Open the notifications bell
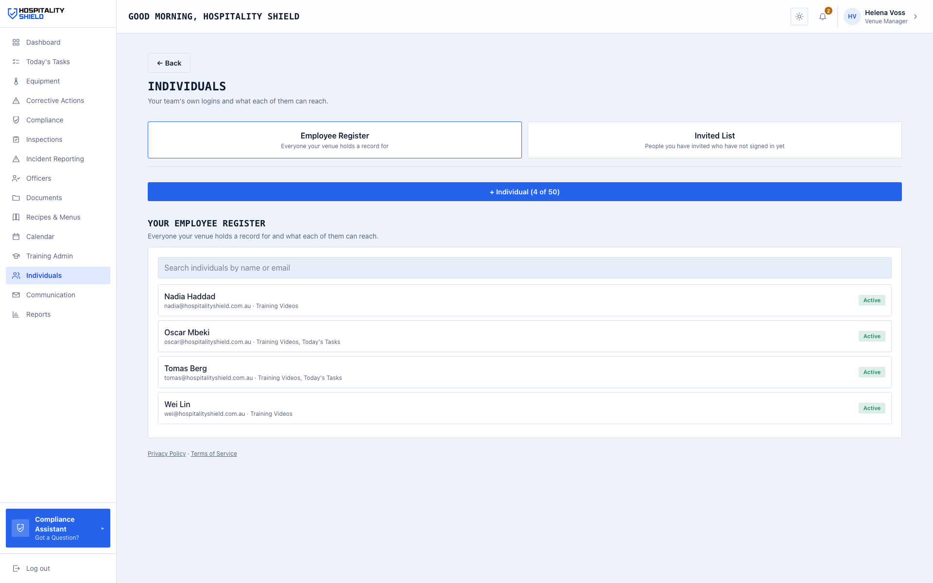Viewport: 933px width, 583px height. (x=823, y=17)
